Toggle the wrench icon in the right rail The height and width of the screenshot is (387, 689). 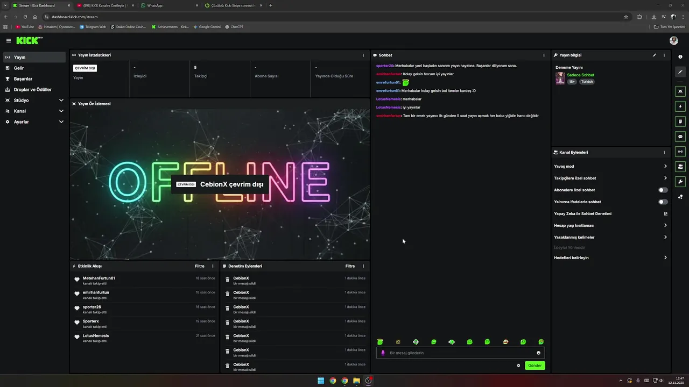click(680, 182)
